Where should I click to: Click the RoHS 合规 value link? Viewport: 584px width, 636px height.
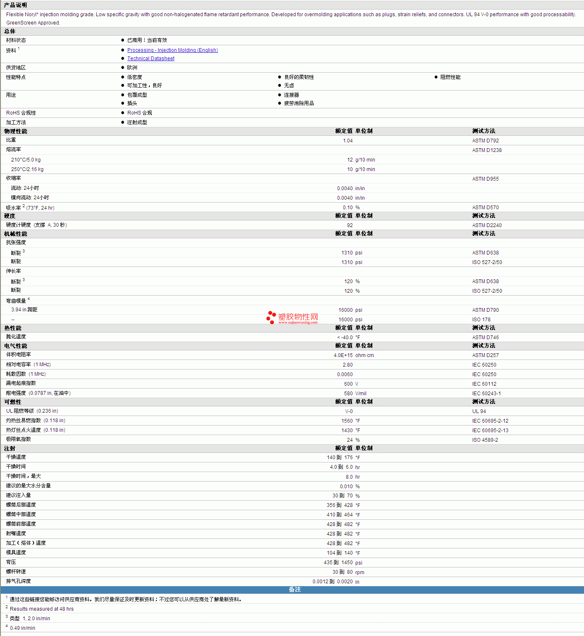pos(139,113)
